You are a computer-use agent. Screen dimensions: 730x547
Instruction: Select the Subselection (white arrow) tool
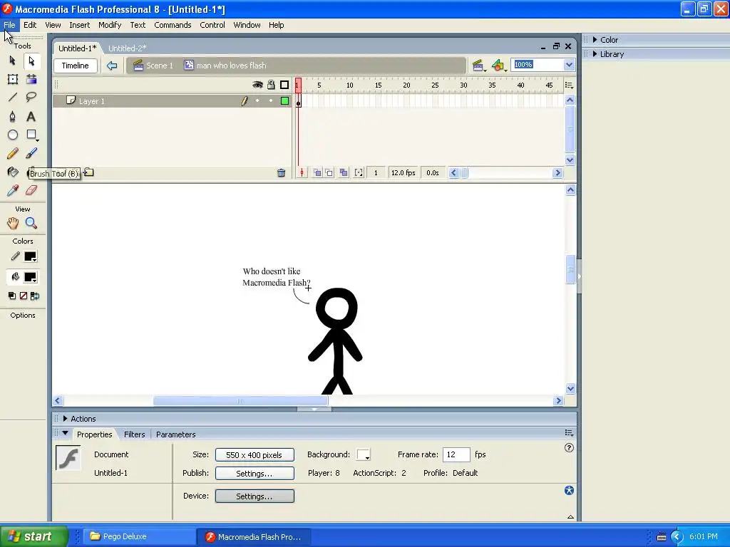pos(31,61)
